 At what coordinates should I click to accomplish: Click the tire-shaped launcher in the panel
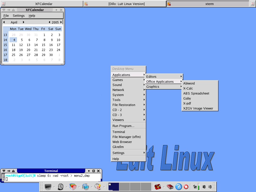point(60,186)
